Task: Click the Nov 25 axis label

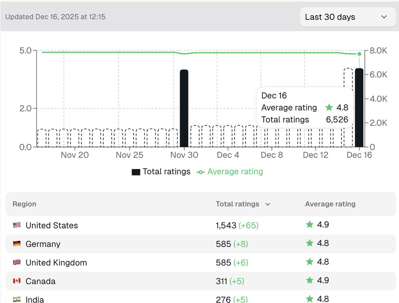Action: pyautogui.click(x=129, y=155)
